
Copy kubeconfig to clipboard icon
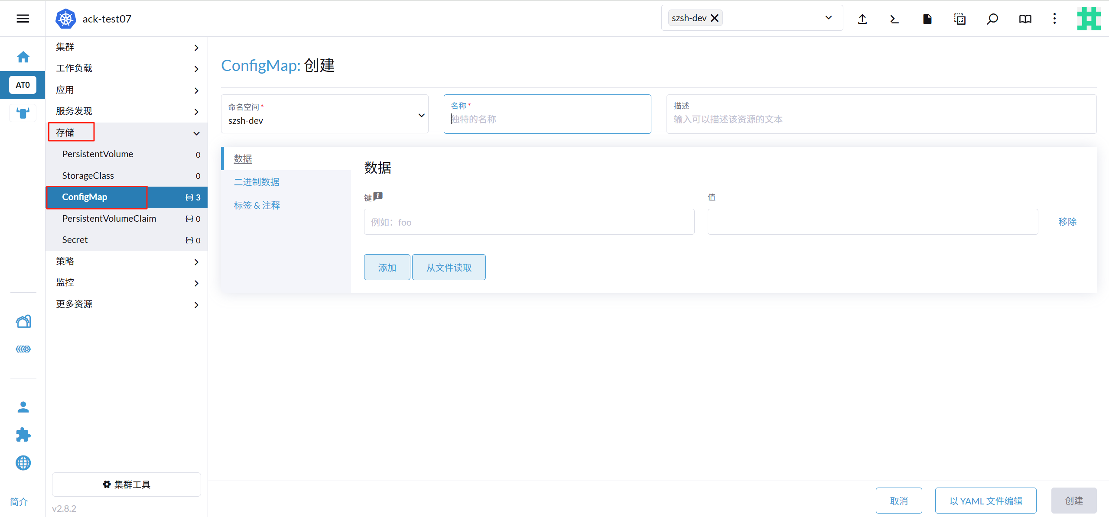point(959,19)
